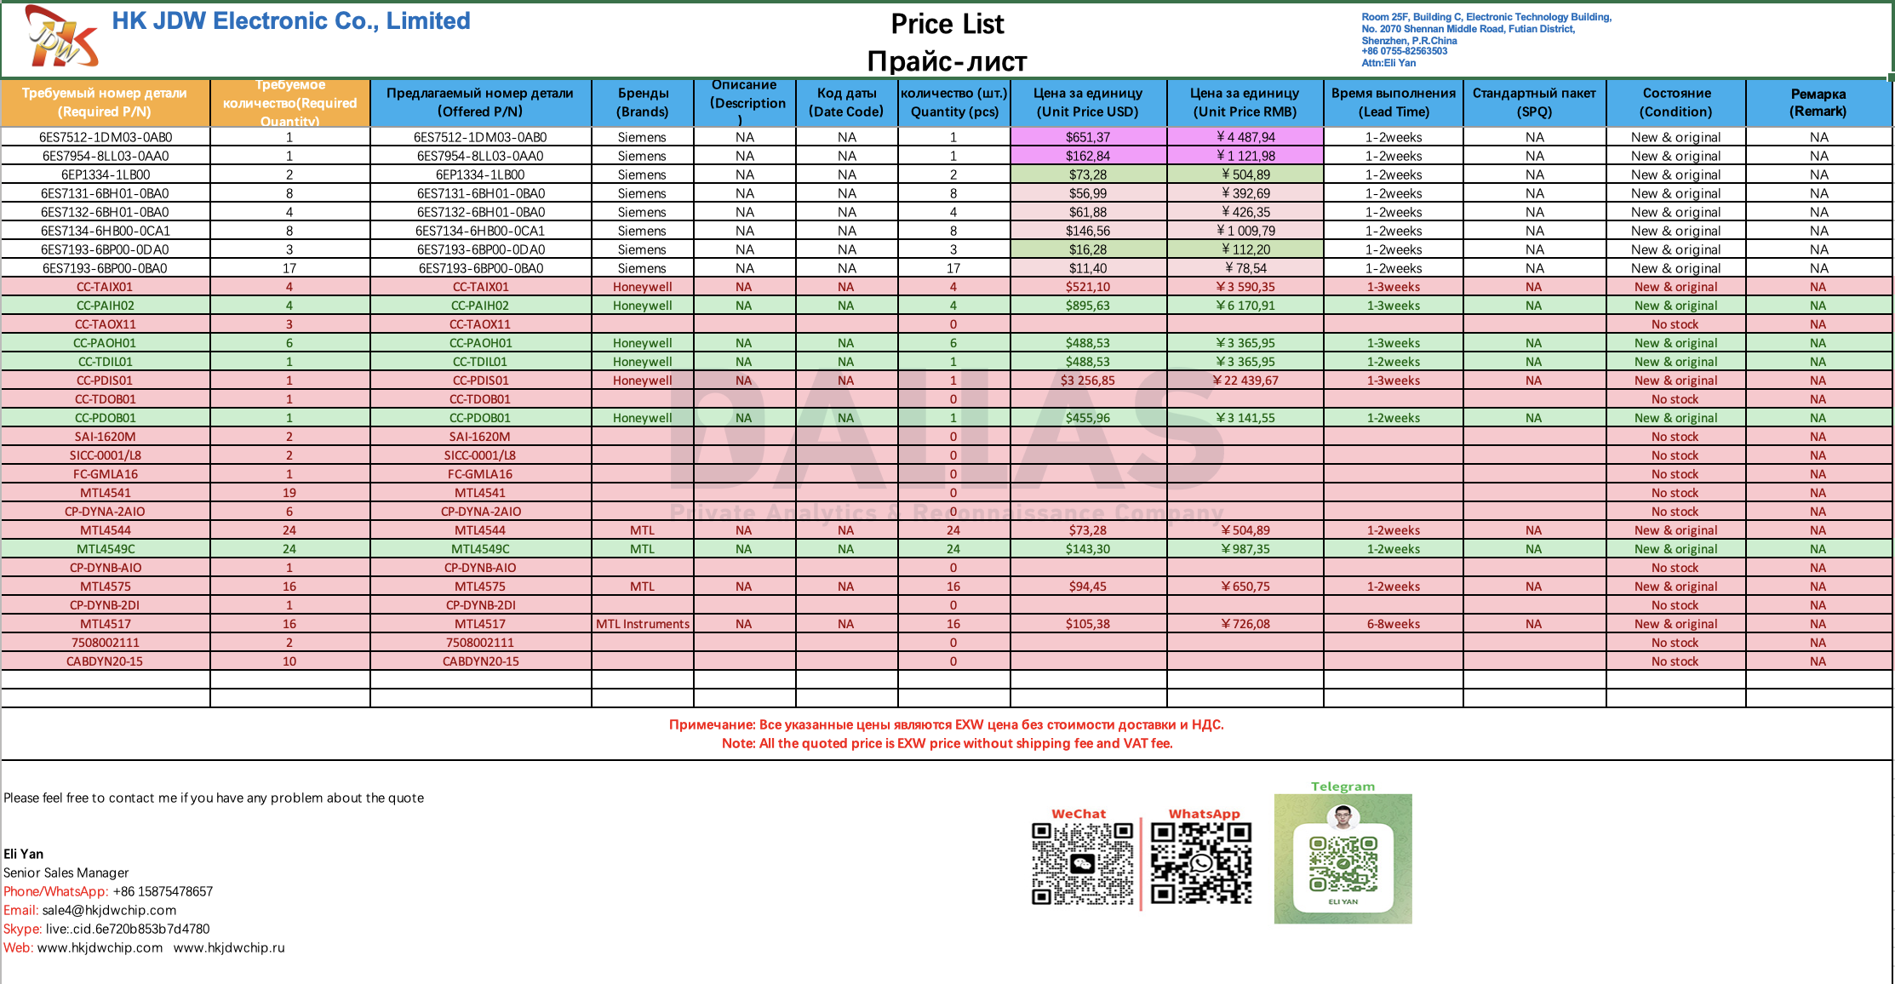Select the Brands column header cell
The image size is (1895, 984).
click(x=643, y=102)
